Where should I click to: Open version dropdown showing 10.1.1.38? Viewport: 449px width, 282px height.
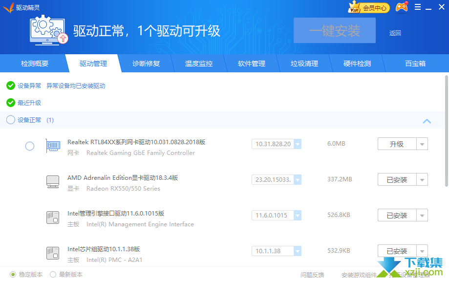pos(298,251)
